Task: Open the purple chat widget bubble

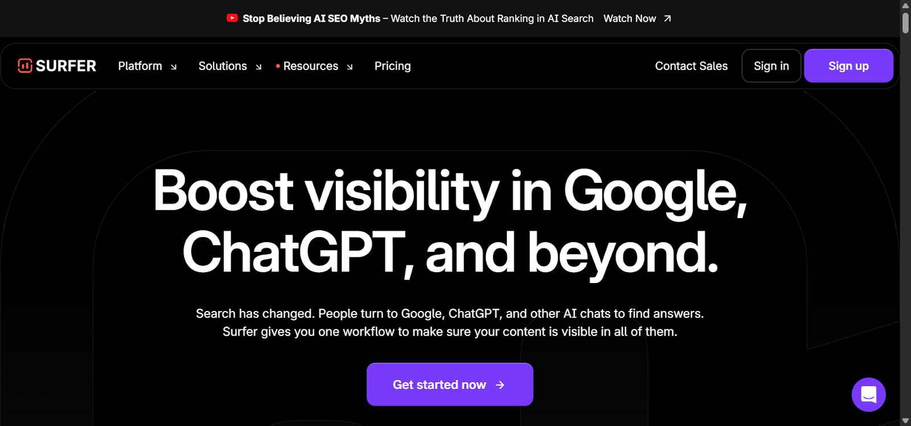Action: [x=868, y=394]
